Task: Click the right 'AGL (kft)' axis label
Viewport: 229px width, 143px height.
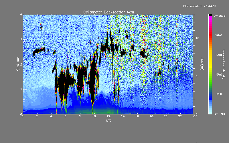Action: click(202, 64)
